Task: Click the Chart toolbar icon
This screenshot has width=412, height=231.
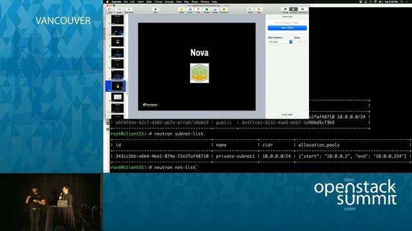Action: (x=190, y=10)
